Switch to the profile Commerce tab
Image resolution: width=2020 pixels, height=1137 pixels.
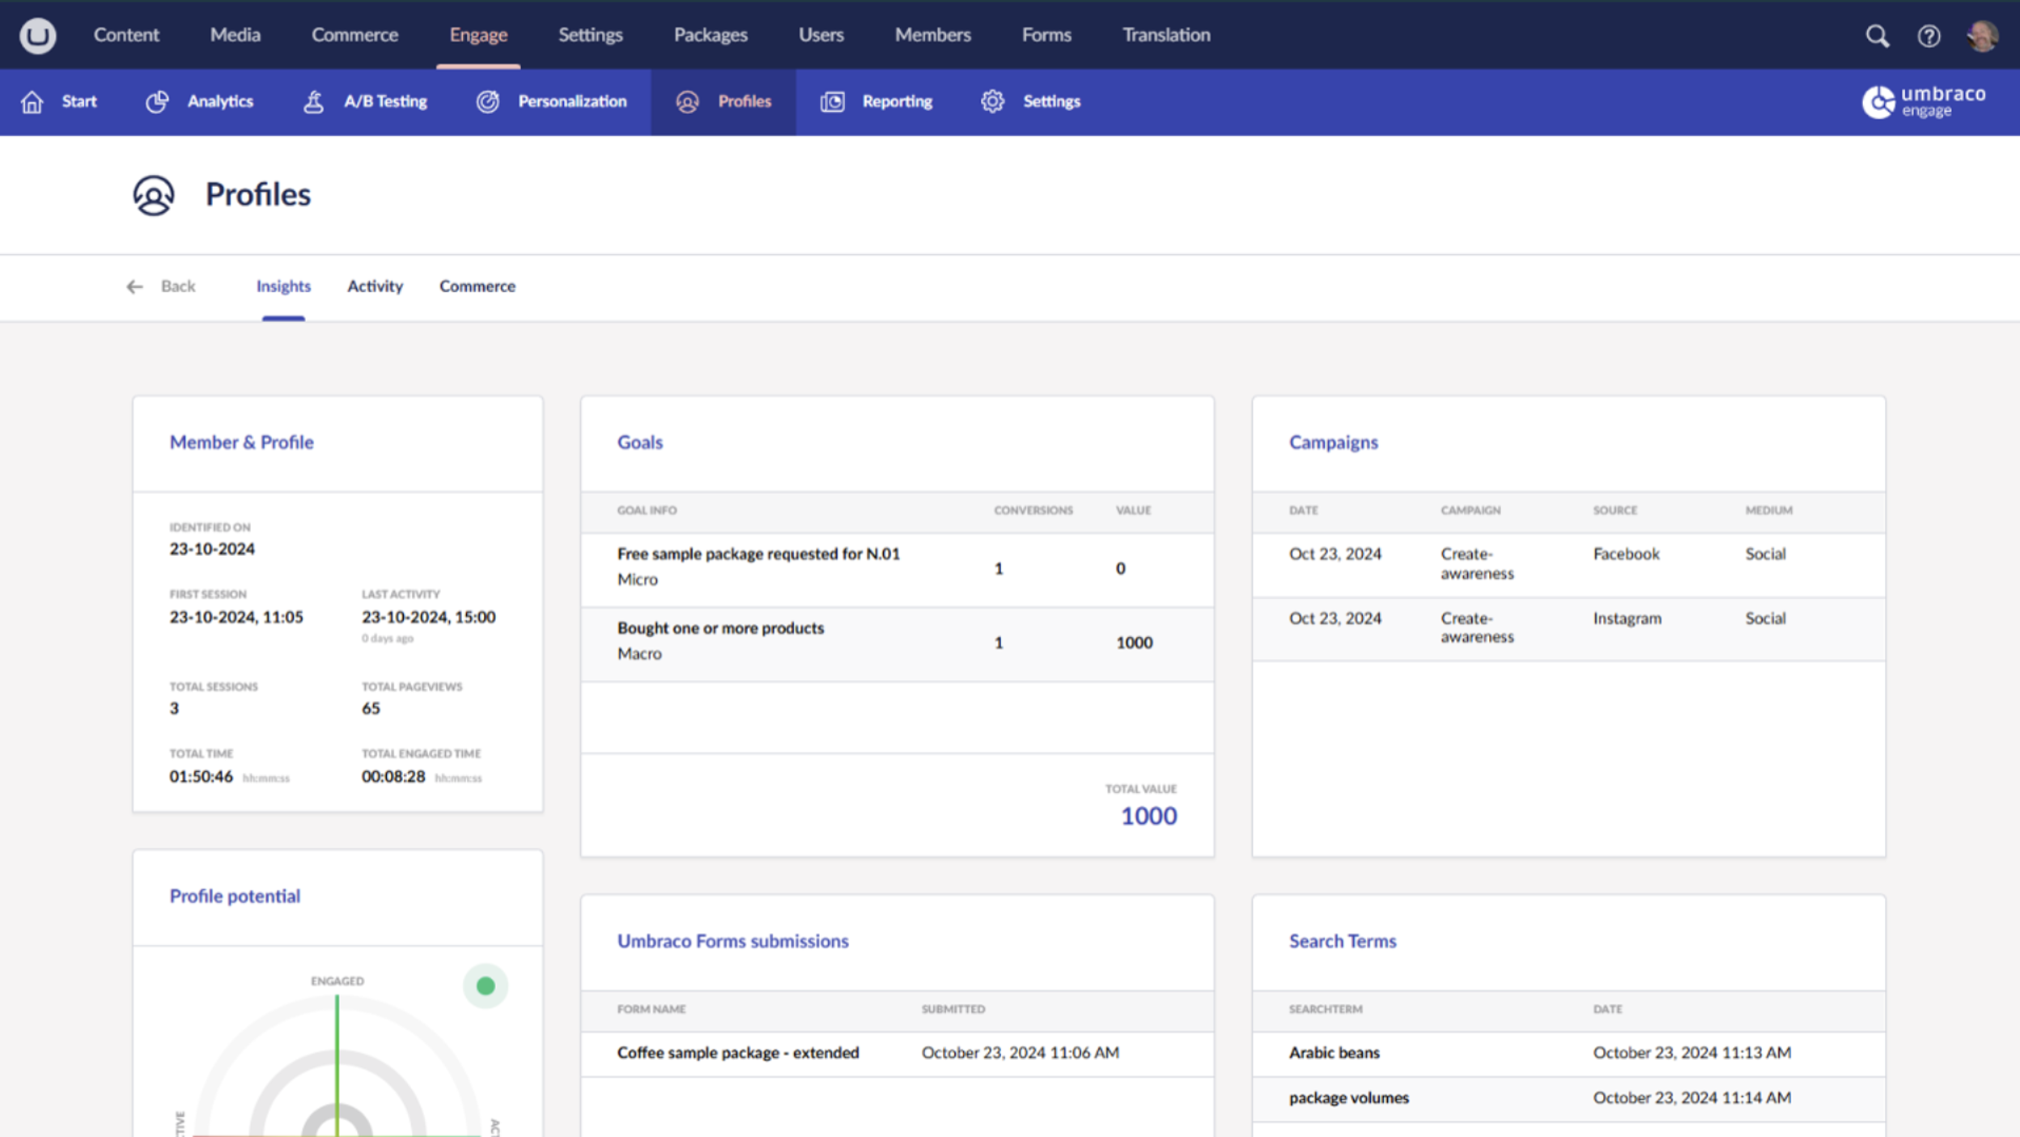click(477, 286)
